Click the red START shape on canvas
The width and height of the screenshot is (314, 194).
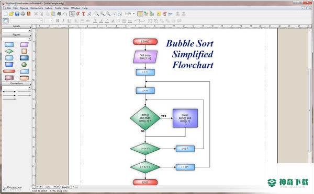point(145,42)
